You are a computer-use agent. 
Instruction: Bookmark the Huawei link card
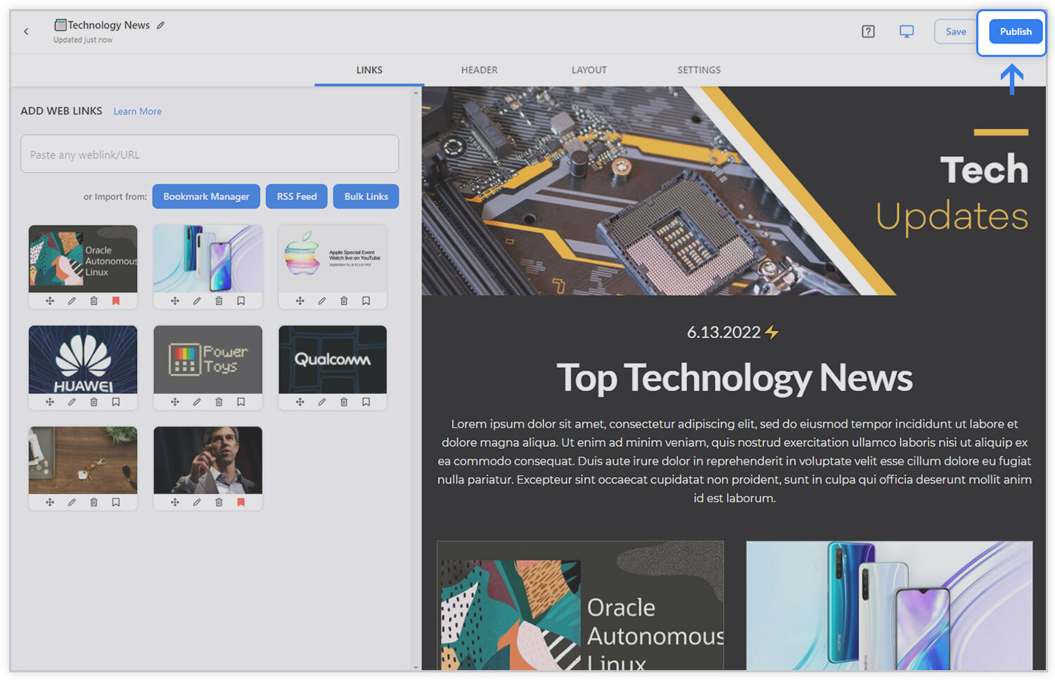tap(116, 402)
